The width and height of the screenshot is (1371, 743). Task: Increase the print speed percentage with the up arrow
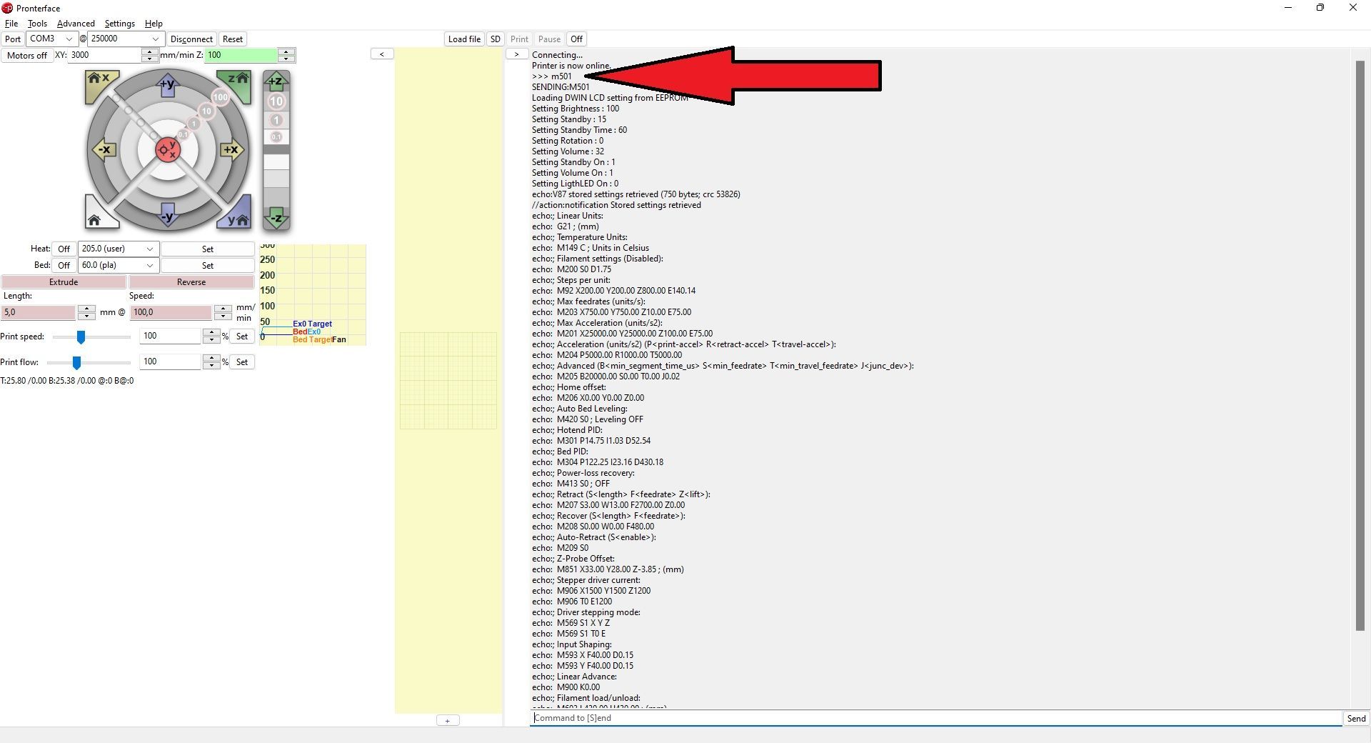tap(211, 332)
